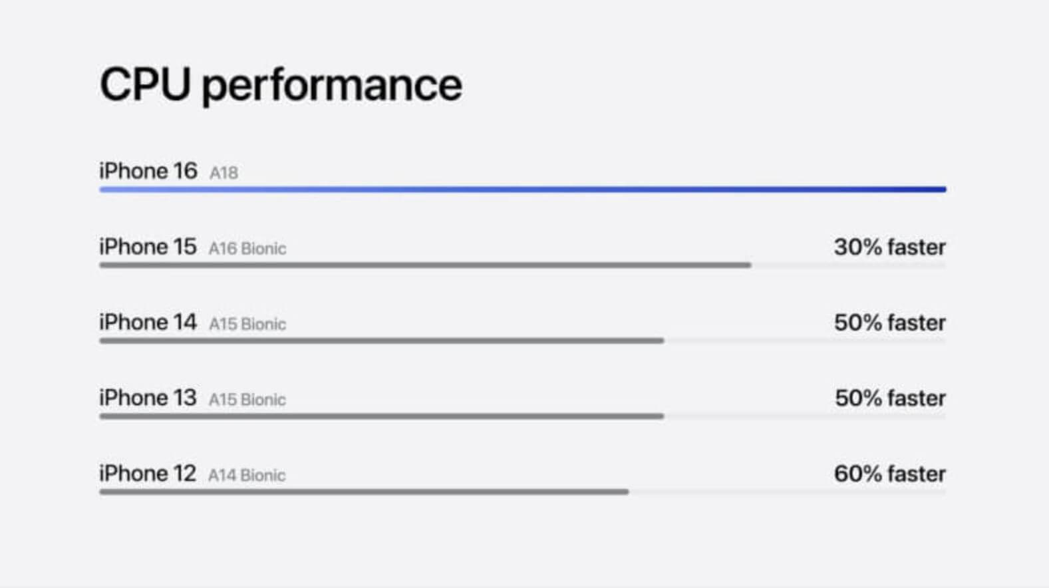Viewport: 1049px width, 588px height.
Task: Select the iPhone 13 label
Action: click(148, 398)
